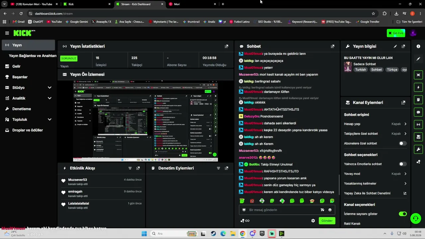Toggle Abonelere özel sohbet switch

[x=402, y=143]
